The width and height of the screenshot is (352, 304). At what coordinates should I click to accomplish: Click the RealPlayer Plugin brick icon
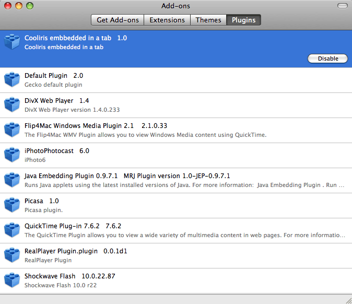click(12, 255)
